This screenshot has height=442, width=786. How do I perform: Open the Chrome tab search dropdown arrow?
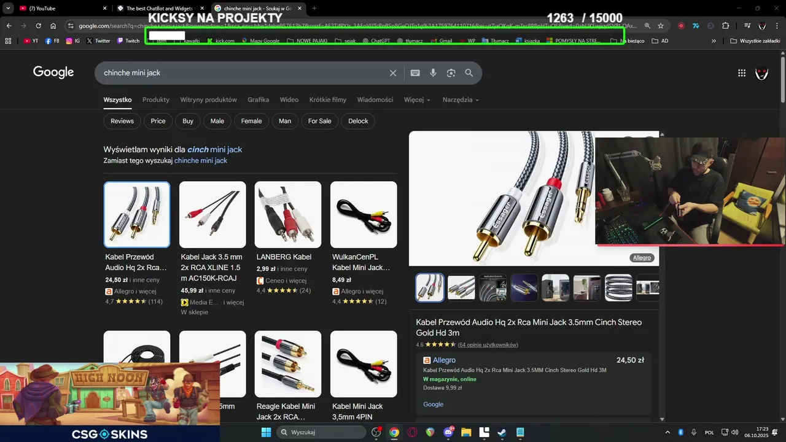[x=8, y=8]
